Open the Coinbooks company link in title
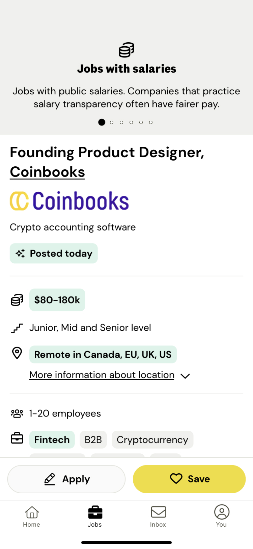The width and height of the screenshot is (253, 549). click(x=47, y=172)
